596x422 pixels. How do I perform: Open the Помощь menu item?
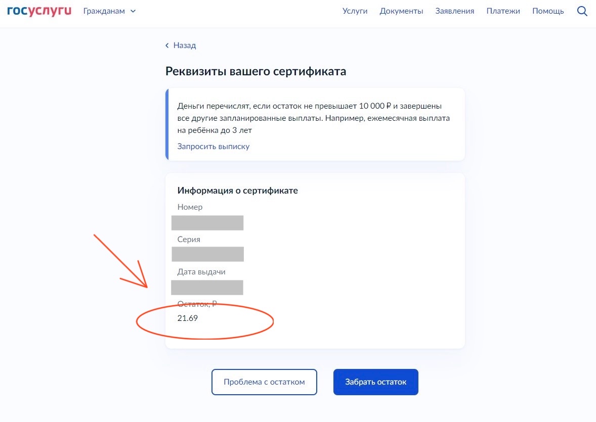tap(548, 11)
